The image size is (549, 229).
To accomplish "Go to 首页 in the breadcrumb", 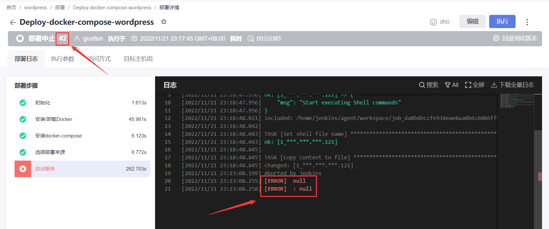I will coord(11,8).
